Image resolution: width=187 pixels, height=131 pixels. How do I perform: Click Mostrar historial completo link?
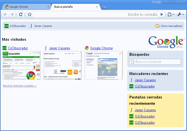pyautogui.click(x=20, y=86)
